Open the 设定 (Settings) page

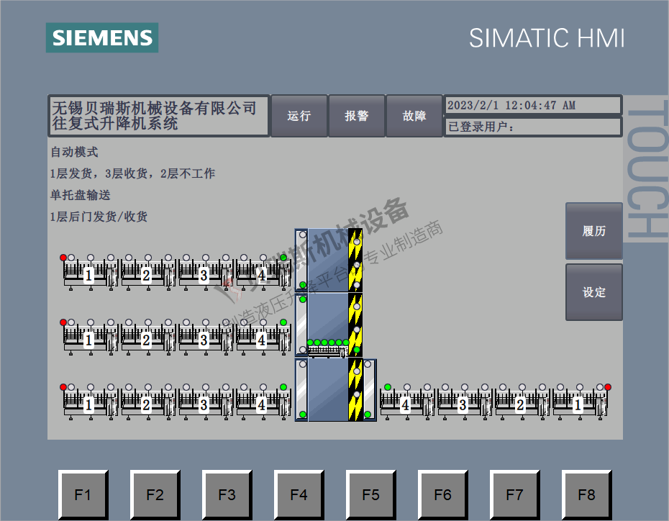pos(593,292)
